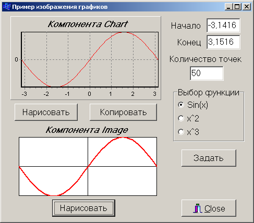Click the Копировать button
The width and height of the screenshot is (254, 223).
(123, 112)
